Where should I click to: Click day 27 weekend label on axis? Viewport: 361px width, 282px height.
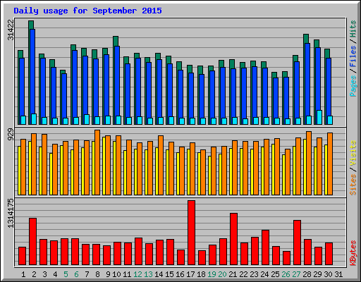coord(296,274)
